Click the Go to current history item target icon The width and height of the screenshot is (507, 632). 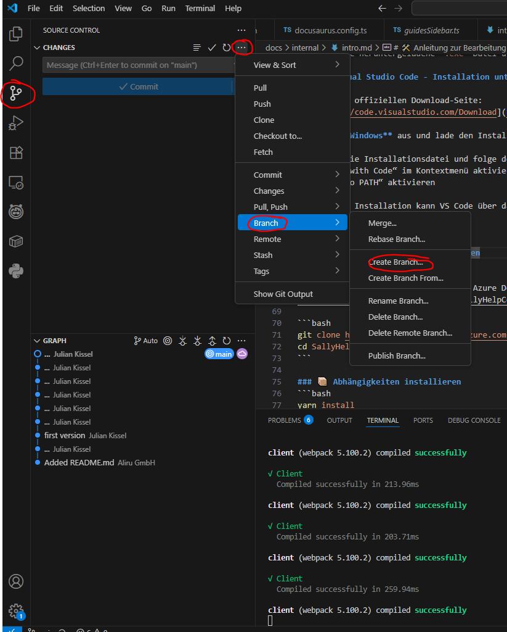[x=168, y=341]
